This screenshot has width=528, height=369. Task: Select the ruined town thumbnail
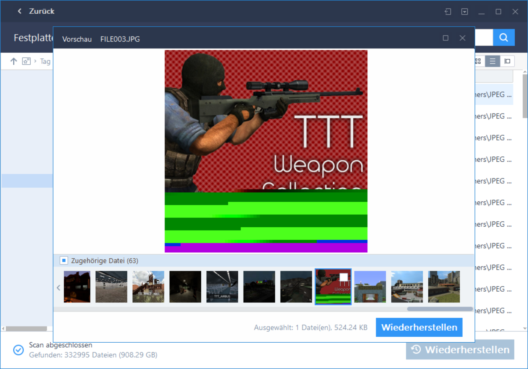tap(444, 287)
